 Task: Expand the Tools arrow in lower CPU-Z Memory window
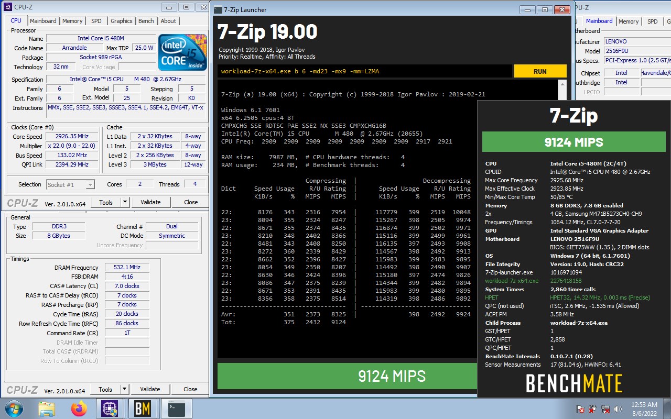[x=124, y=389]
